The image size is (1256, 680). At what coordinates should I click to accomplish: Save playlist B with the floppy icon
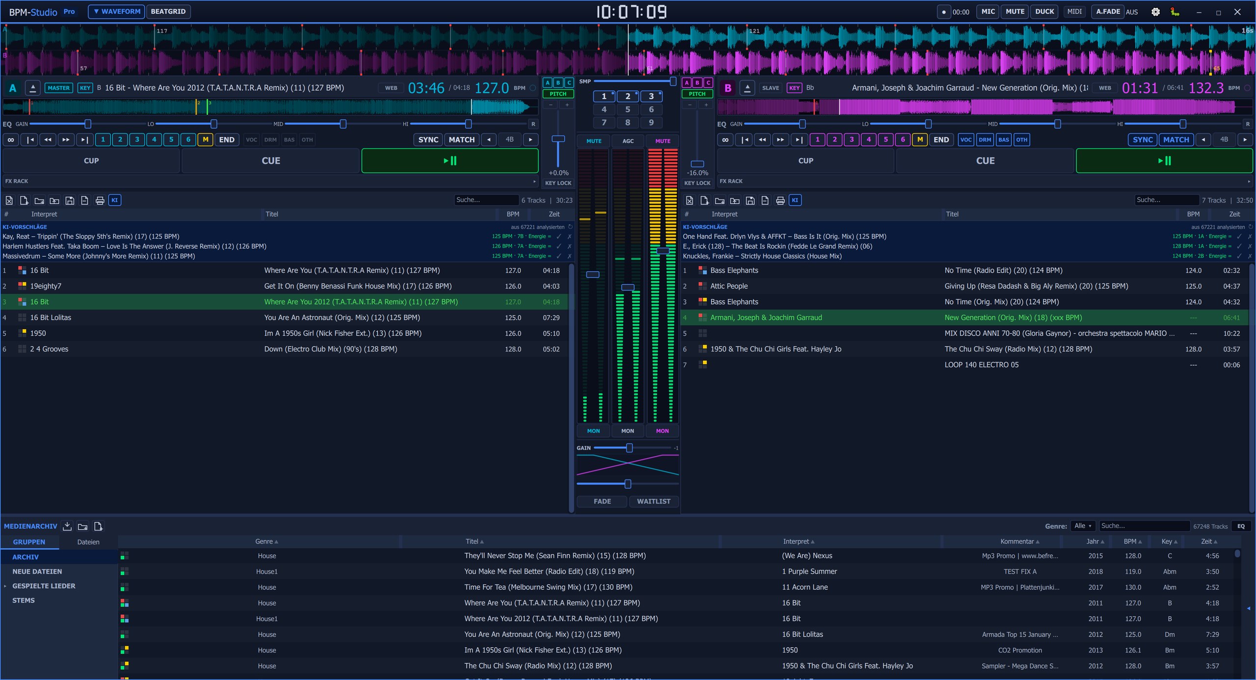[750, 200]
